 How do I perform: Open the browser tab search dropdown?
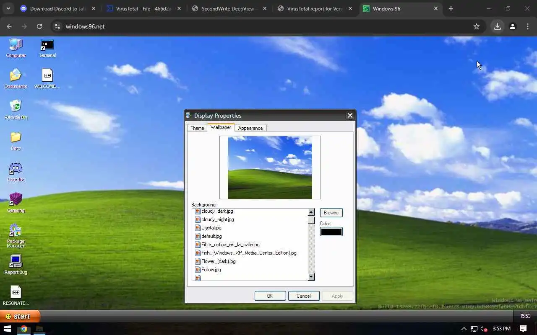(8, 8)
